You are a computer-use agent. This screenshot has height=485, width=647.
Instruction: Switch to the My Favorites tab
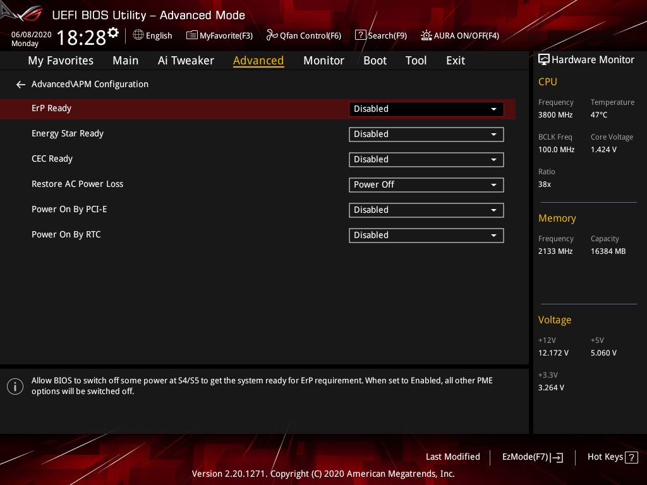[x=61, y=61]
